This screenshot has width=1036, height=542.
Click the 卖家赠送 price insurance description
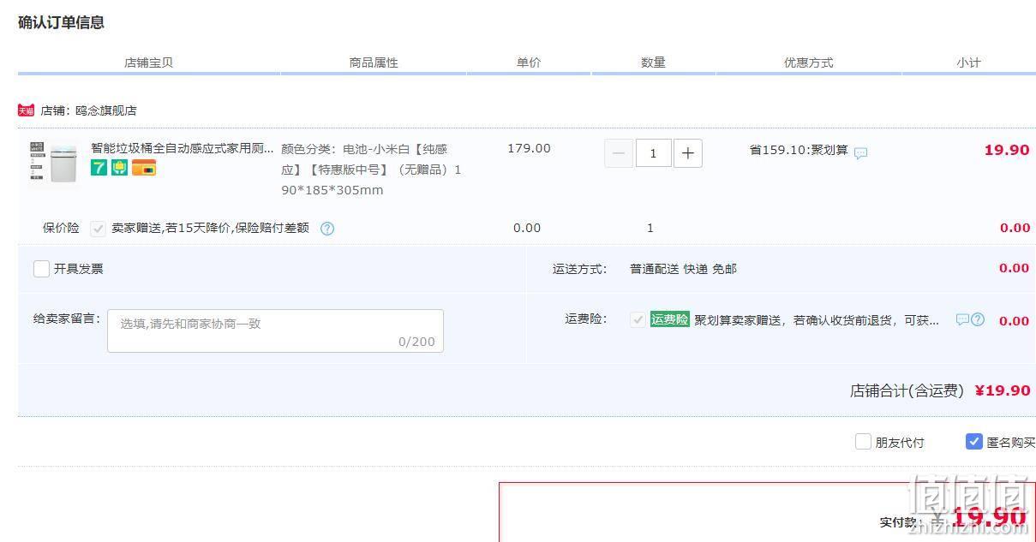click(210, 228)
